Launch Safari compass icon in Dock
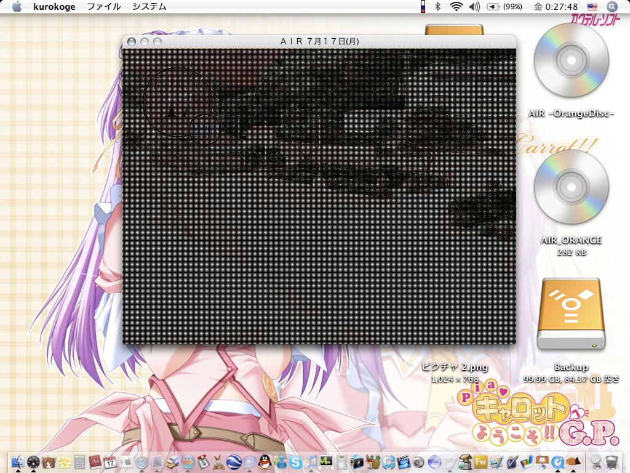Screen dimensions: 630x473 tap(142, 463)
